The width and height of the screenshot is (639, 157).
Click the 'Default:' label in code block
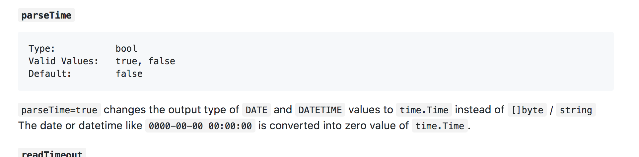point(50,74)
